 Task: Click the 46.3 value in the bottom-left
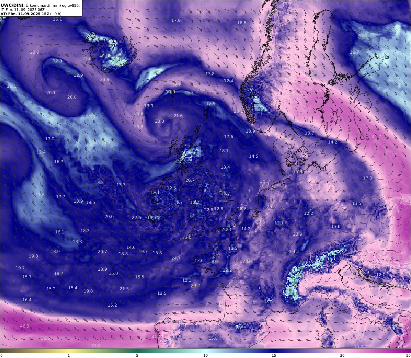coord(24,326)
